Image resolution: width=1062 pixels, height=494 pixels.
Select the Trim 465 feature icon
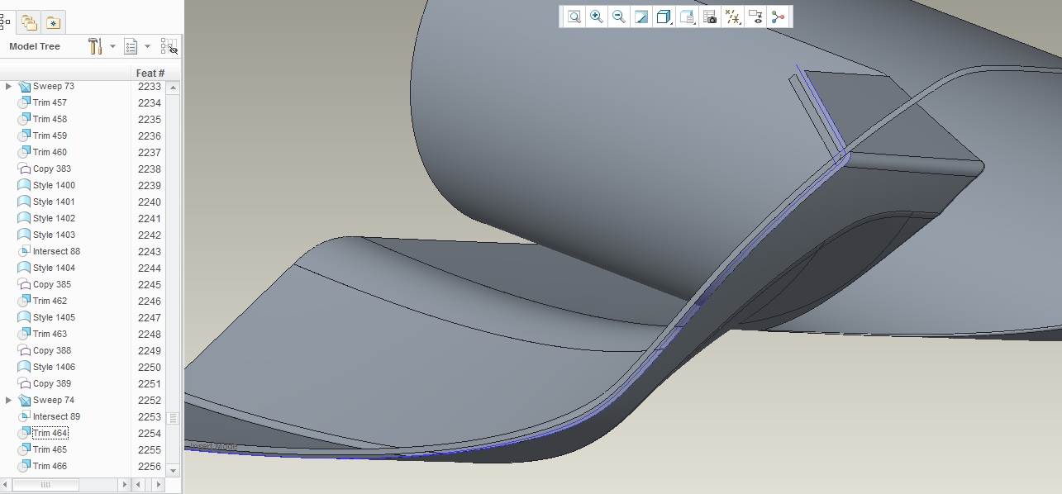coord(24,449)
